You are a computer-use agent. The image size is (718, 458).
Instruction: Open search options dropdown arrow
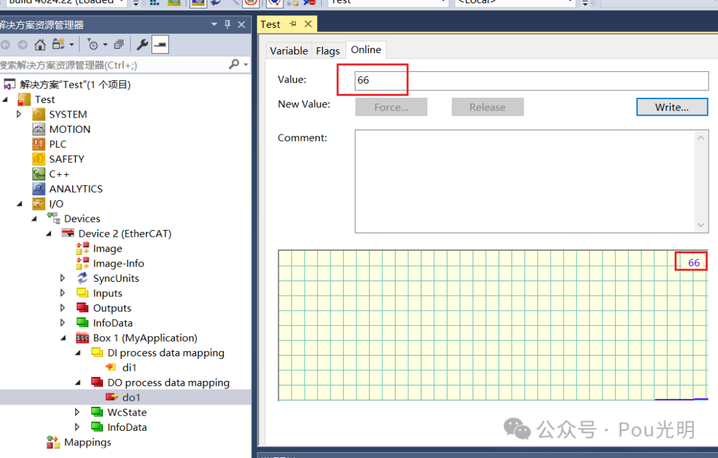coord(246,64)
